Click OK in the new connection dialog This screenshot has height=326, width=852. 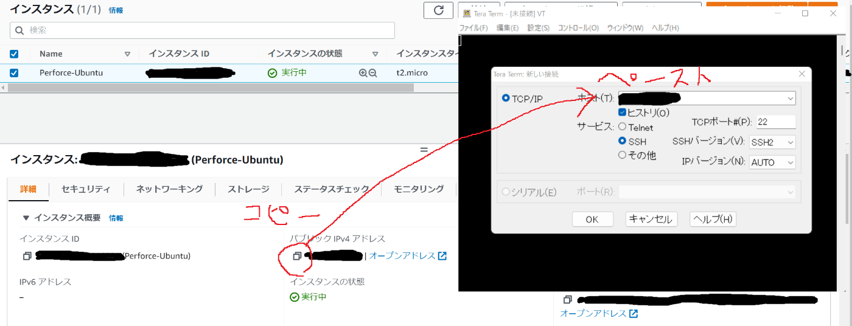click(x=592, y=220)
